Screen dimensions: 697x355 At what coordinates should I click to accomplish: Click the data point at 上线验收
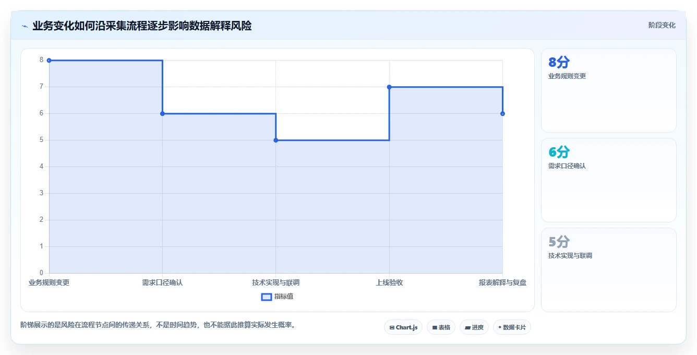pyautogui.click(x=389, y=87)
